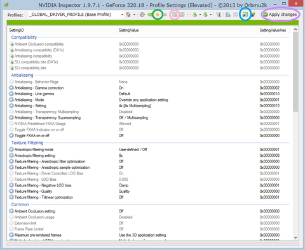Select Antialiasing compatibility (DX1x) row
The height and width of the screenshot is (250, 305).
point(147,50)
